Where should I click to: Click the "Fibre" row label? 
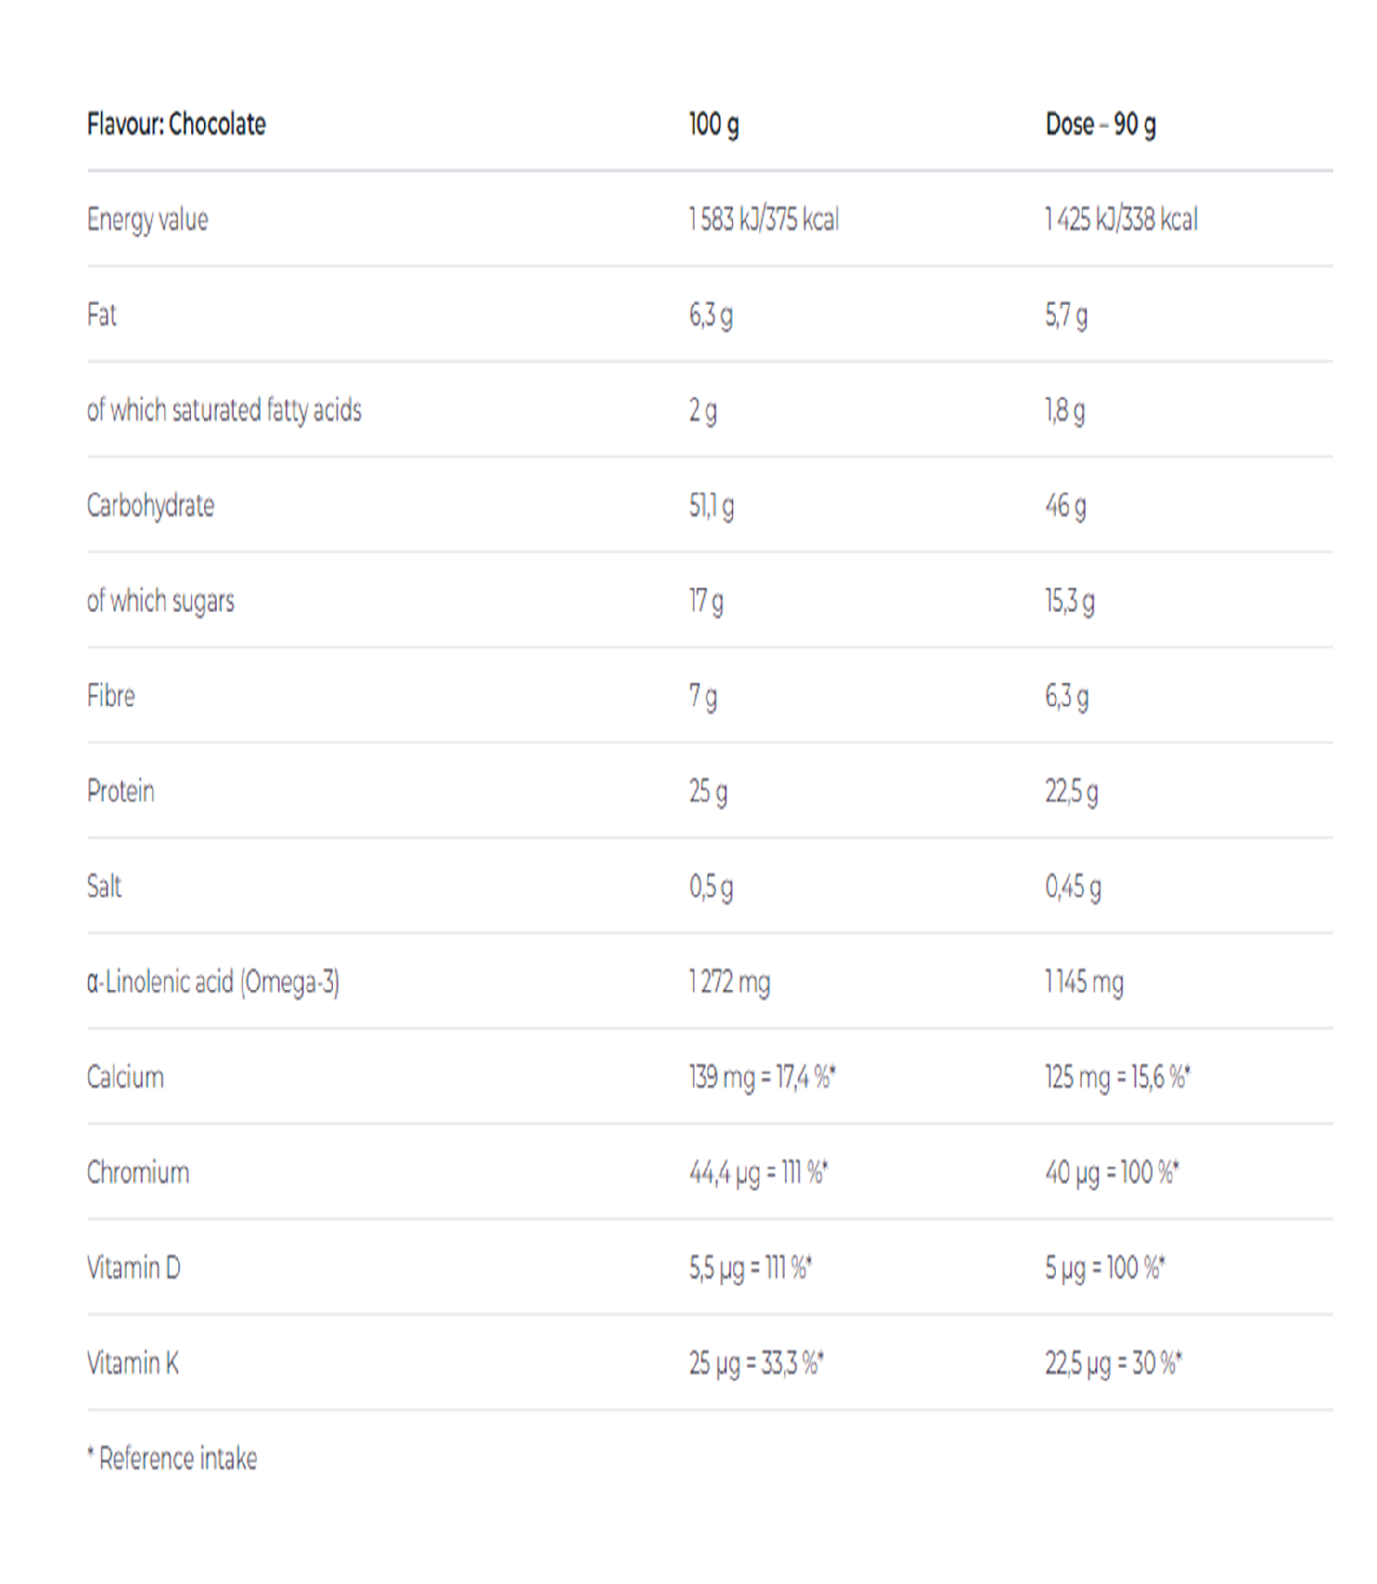111,696
